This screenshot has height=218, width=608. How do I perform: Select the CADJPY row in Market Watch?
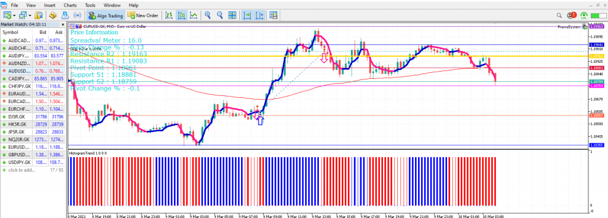coord(33,78)
